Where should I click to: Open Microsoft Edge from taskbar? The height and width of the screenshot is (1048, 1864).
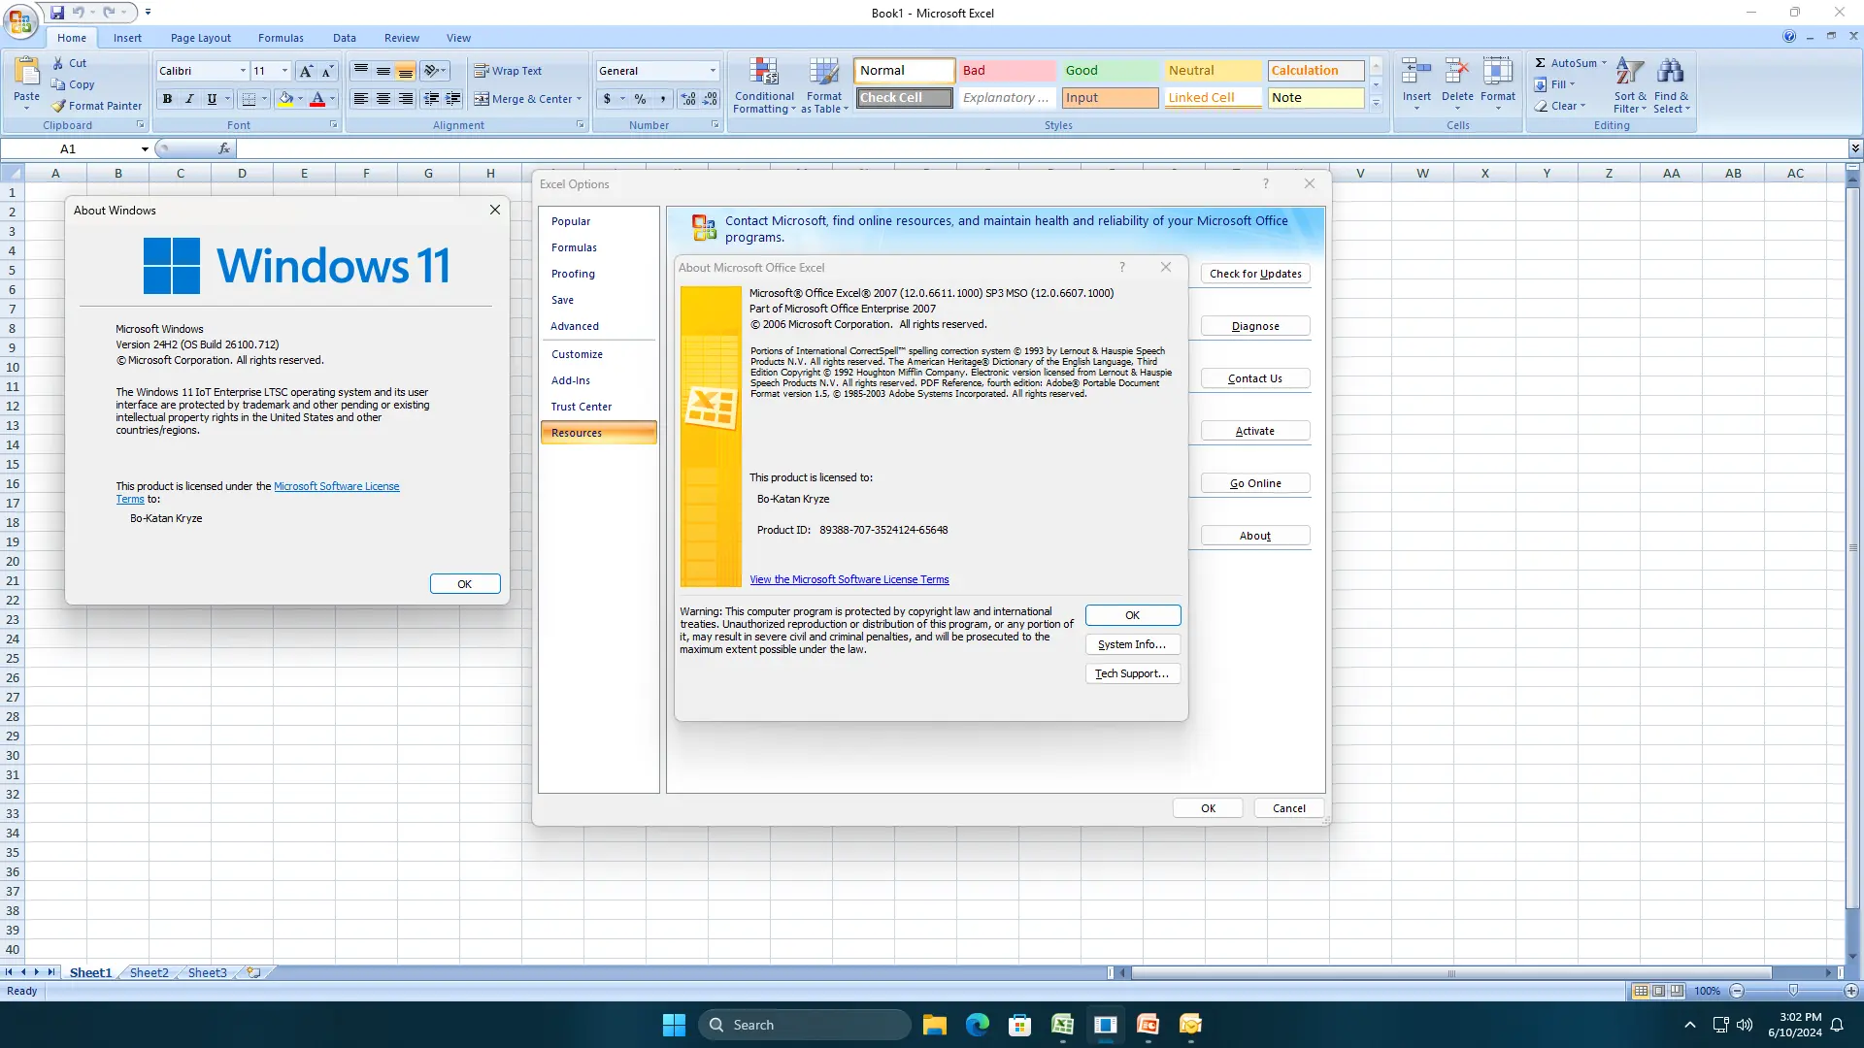[977, 1025]
